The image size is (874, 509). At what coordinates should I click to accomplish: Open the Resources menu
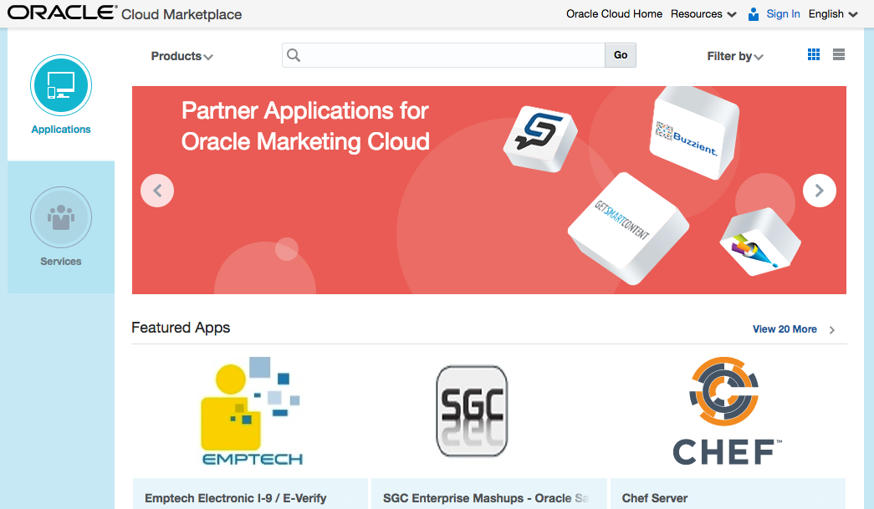[x=703, y=14]
